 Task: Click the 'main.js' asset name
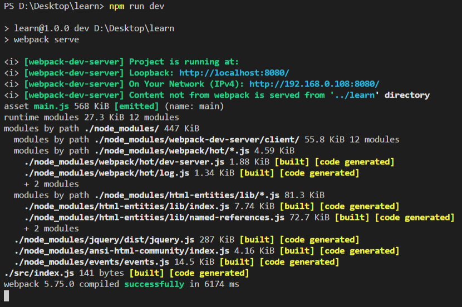click(51, 107)
